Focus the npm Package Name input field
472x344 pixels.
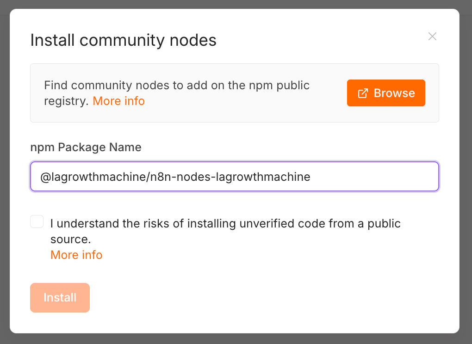(235, 177)
